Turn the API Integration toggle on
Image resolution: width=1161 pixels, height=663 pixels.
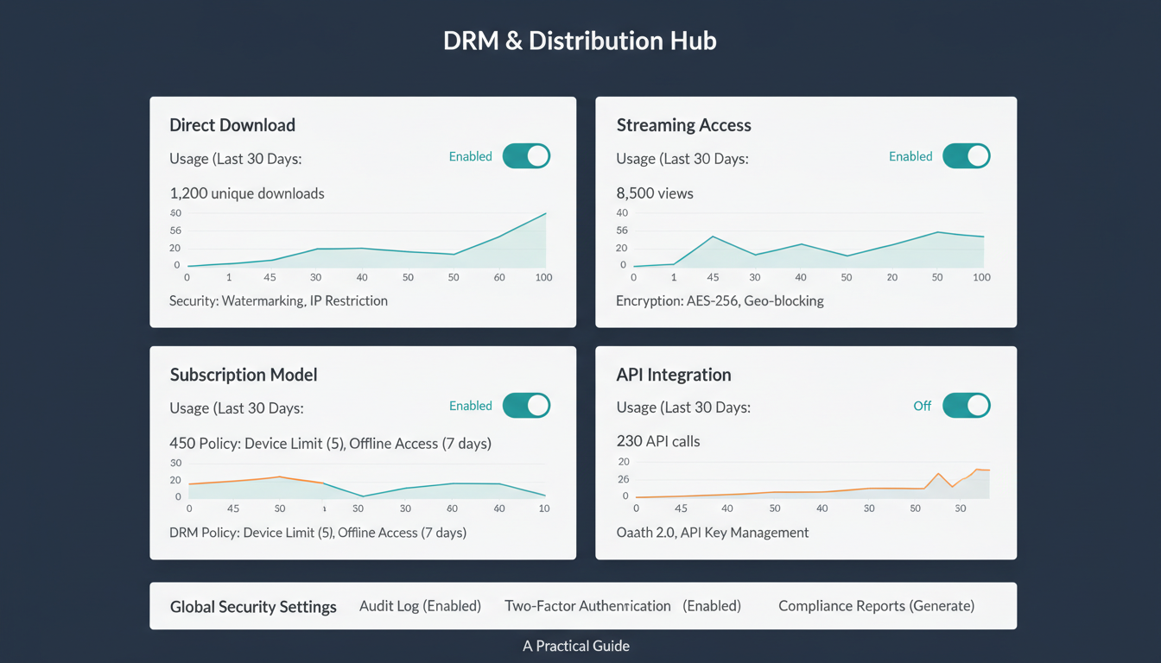(966, 406)
